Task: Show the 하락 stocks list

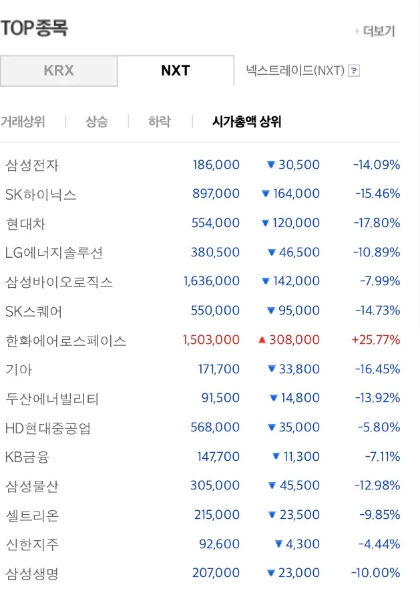Action: tap(160, 122)
